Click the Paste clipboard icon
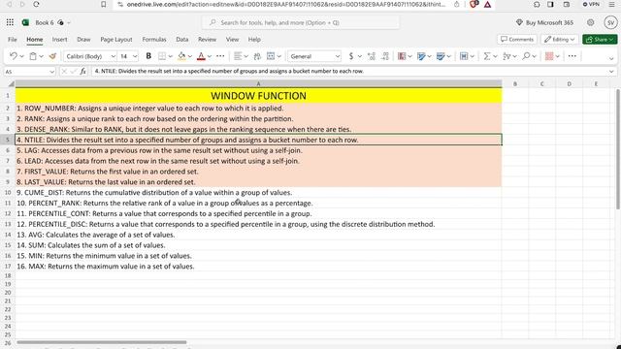Screen dimensions: 621x349 click(33, 56)
